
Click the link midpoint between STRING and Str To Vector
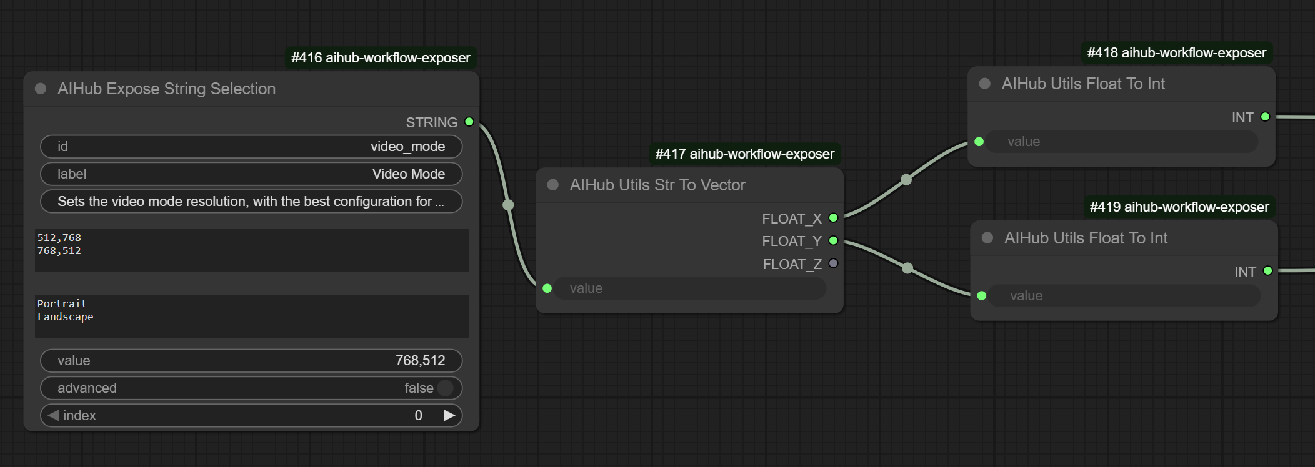point(508,205)
